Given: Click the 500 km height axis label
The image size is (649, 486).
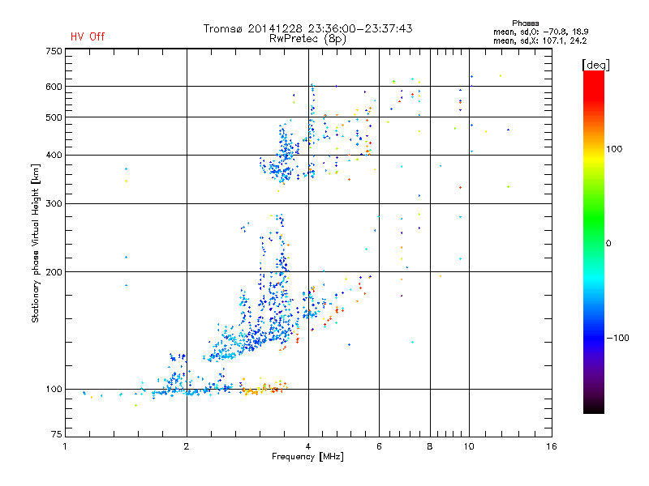Looking at the screenshot, I should [x=54, y=117].
